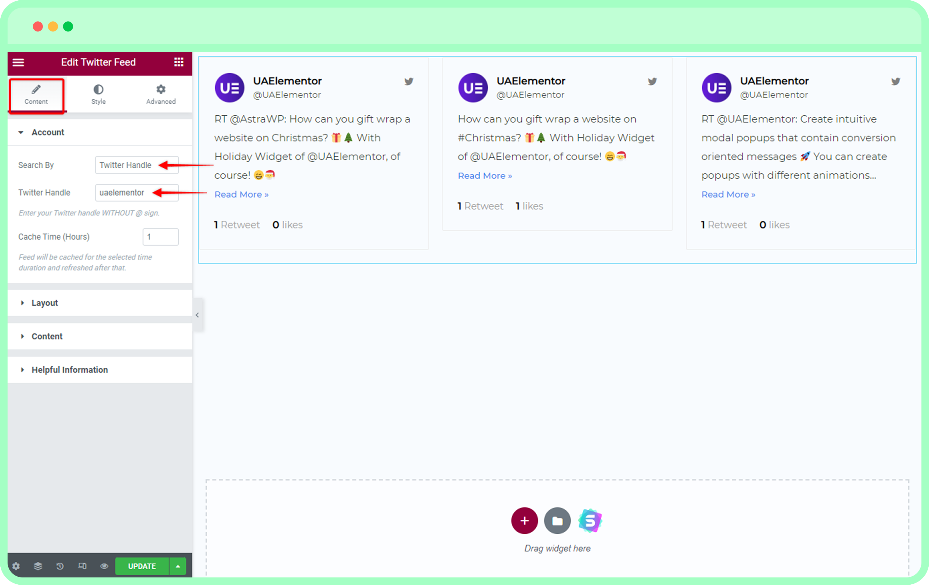Viewport: 929px width, 585px height.
Task: Switch Responsive Mode via devices icon
Action: (82, 566)
